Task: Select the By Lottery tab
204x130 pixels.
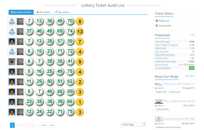Action: coord(62,12)
